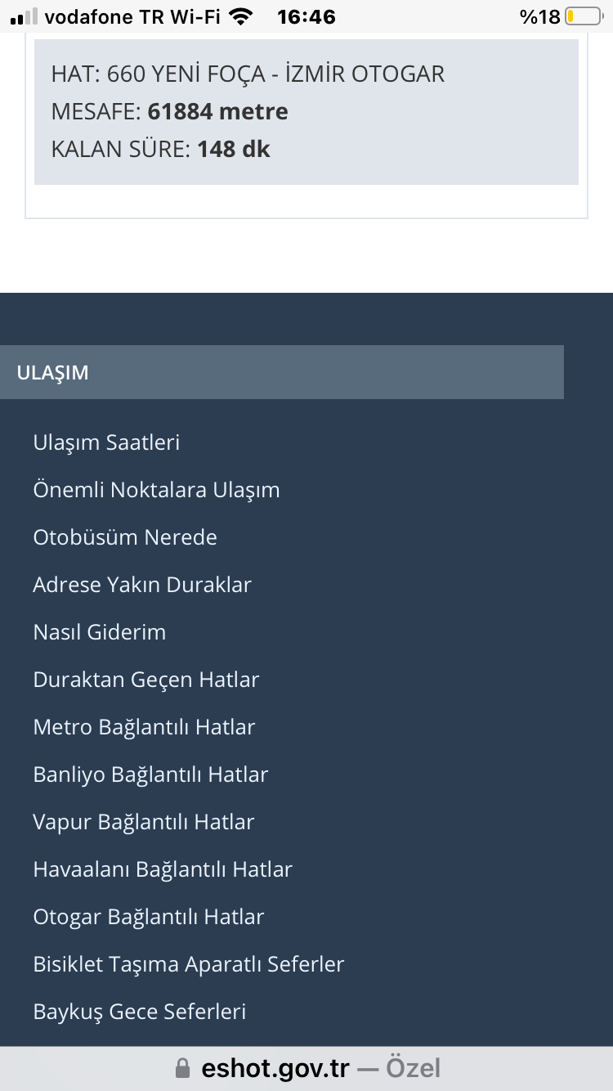Image resolution: width=613 pixels, height=1091 pixels.
Task: Open Bisiklet Taşıma Aparatlı Seferler
Action: (x=189, y=964)
